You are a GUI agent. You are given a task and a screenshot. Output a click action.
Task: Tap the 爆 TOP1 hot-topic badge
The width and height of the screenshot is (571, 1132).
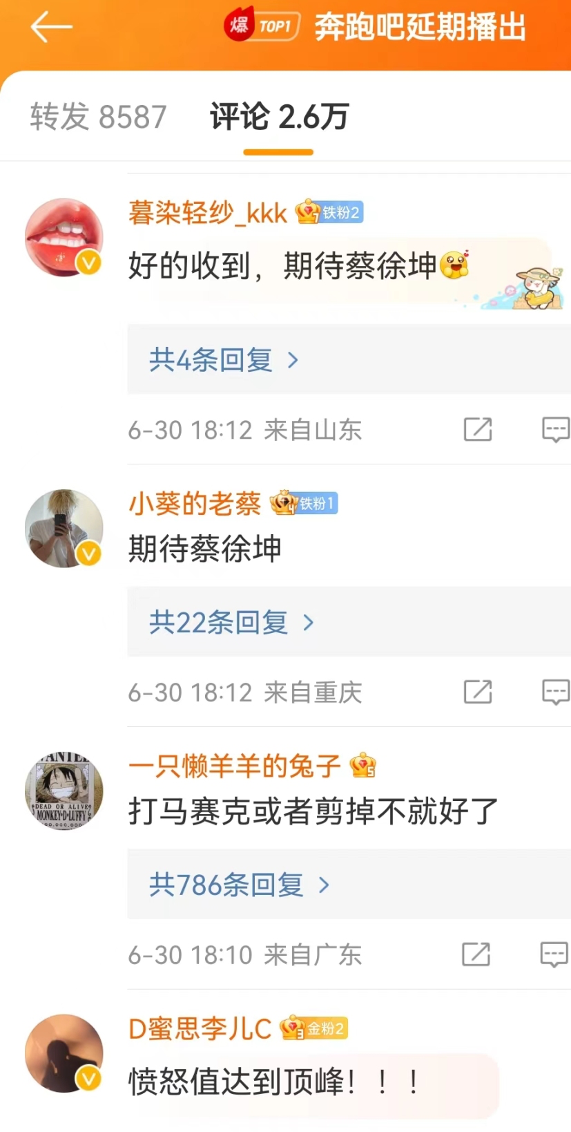point(262,26)
